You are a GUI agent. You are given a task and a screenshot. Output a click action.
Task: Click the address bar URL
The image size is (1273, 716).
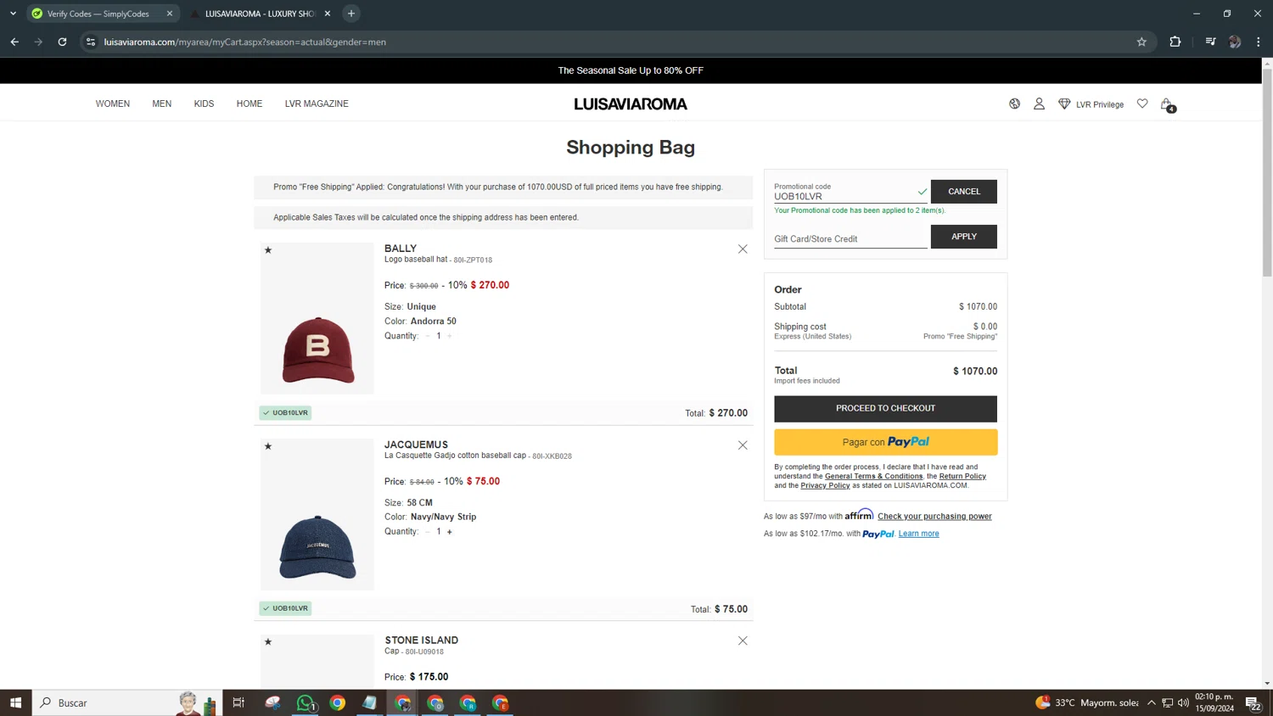[244, 42]
